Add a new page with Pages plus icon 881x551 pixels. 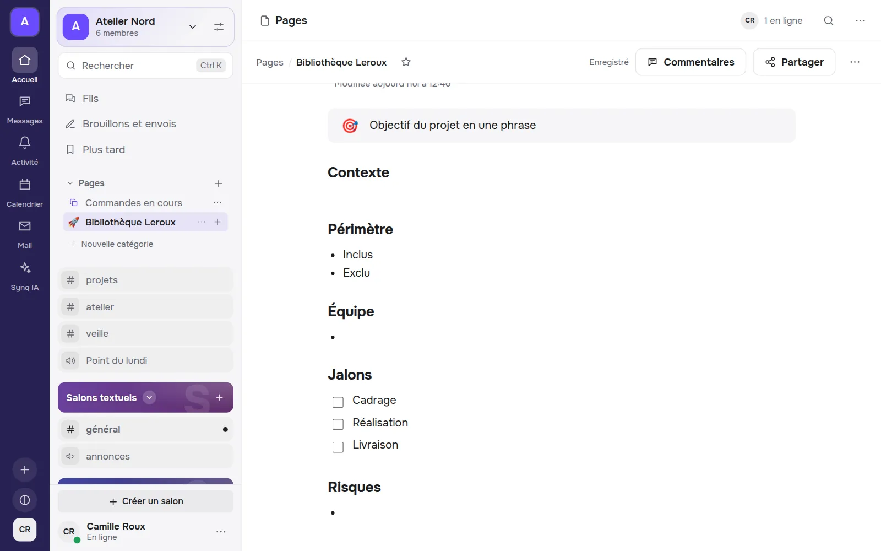pyautogui.click(x=219, y=183)
